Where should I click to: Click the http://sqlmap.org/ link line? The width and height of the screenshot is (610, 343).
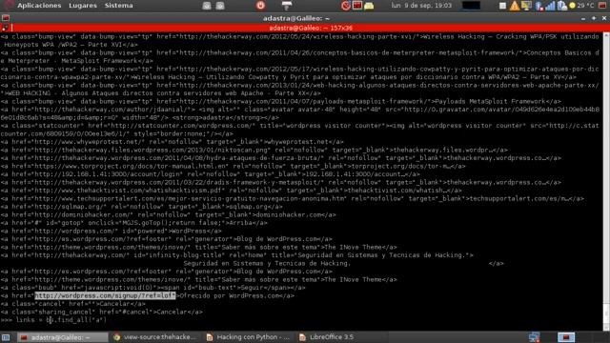142,207
